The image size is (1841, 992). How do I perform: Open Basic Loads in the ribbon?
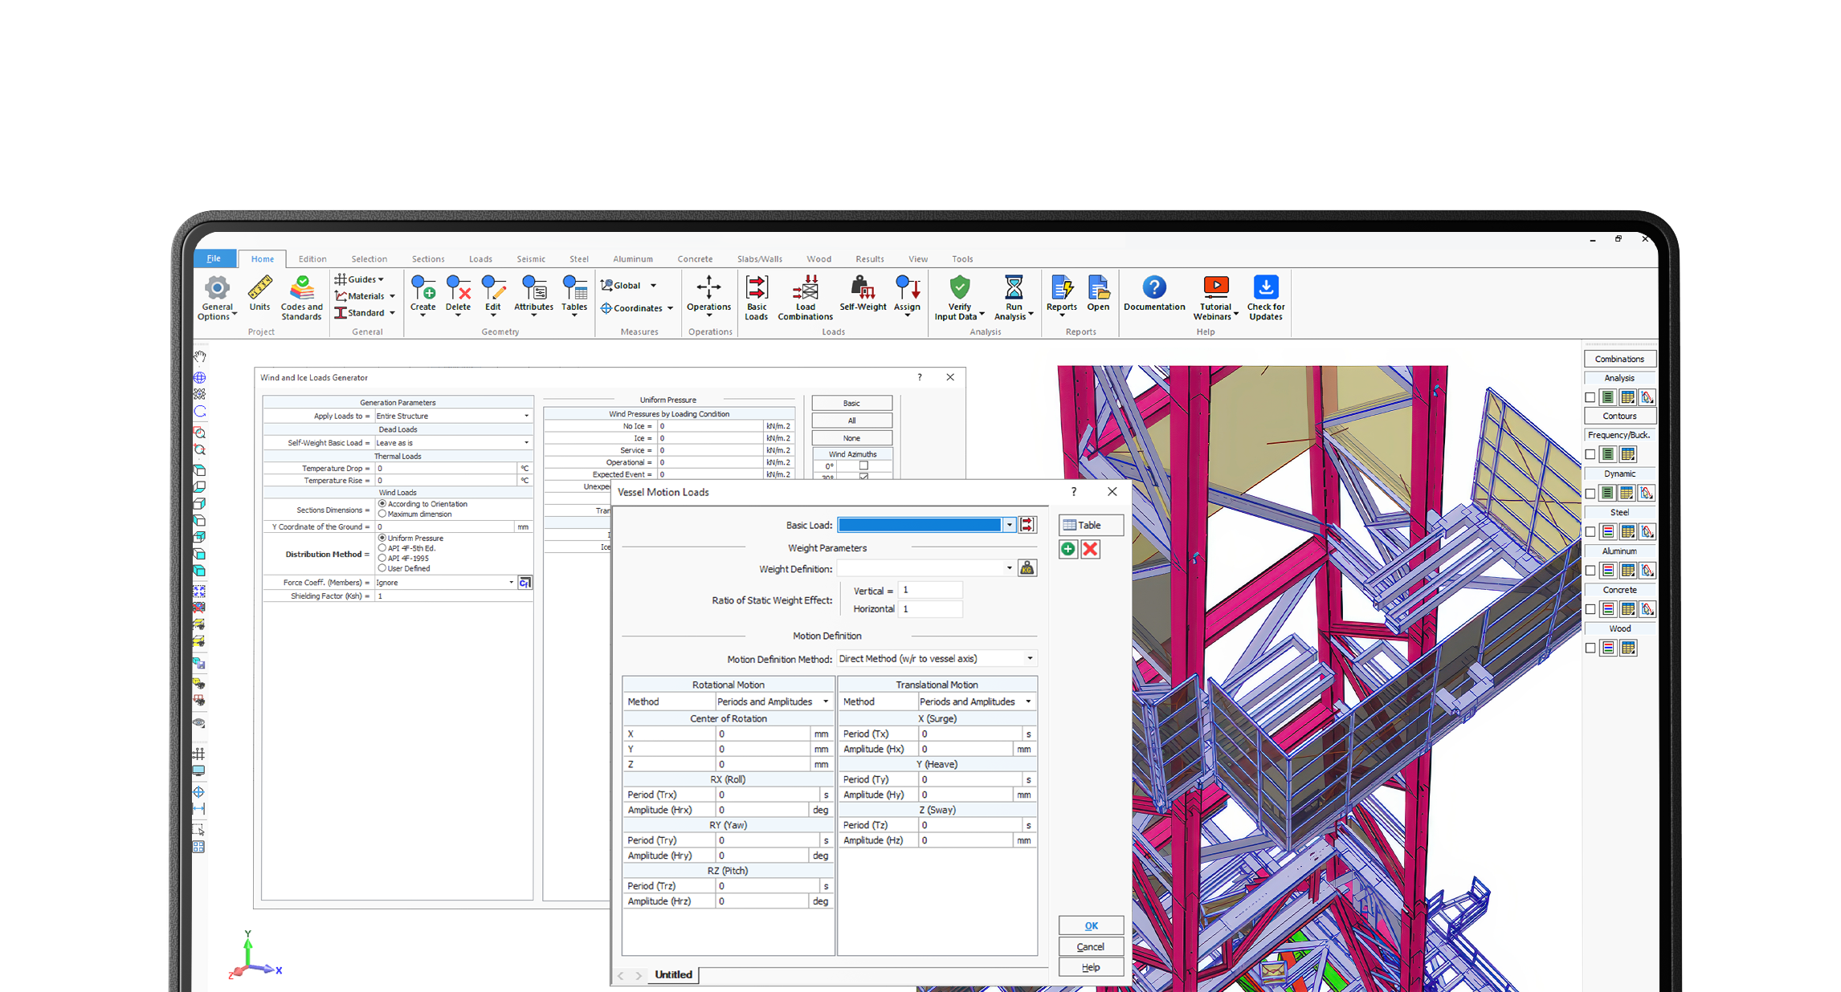tap(757, 299)
